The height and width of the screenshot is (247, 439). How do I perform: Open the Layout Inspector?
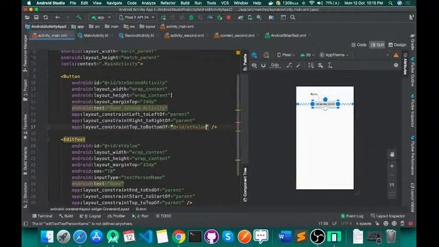388,216
